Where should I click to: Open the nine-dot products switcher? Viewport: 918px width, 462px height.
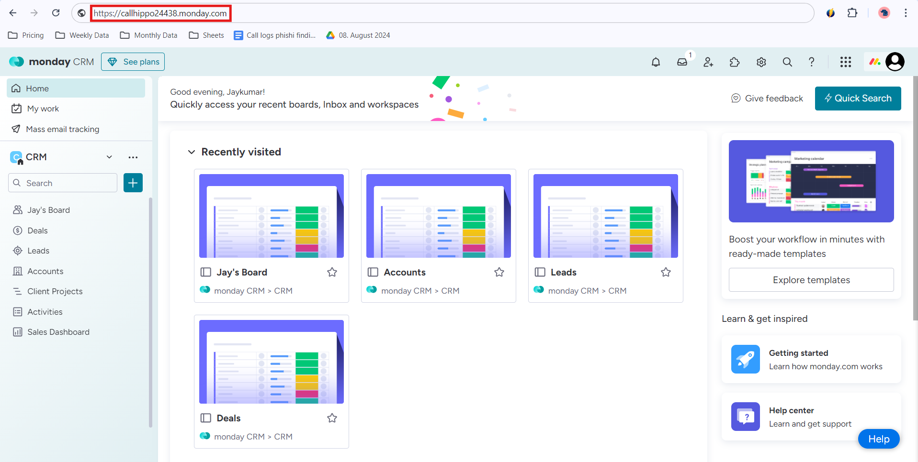(x=846, y=62)
